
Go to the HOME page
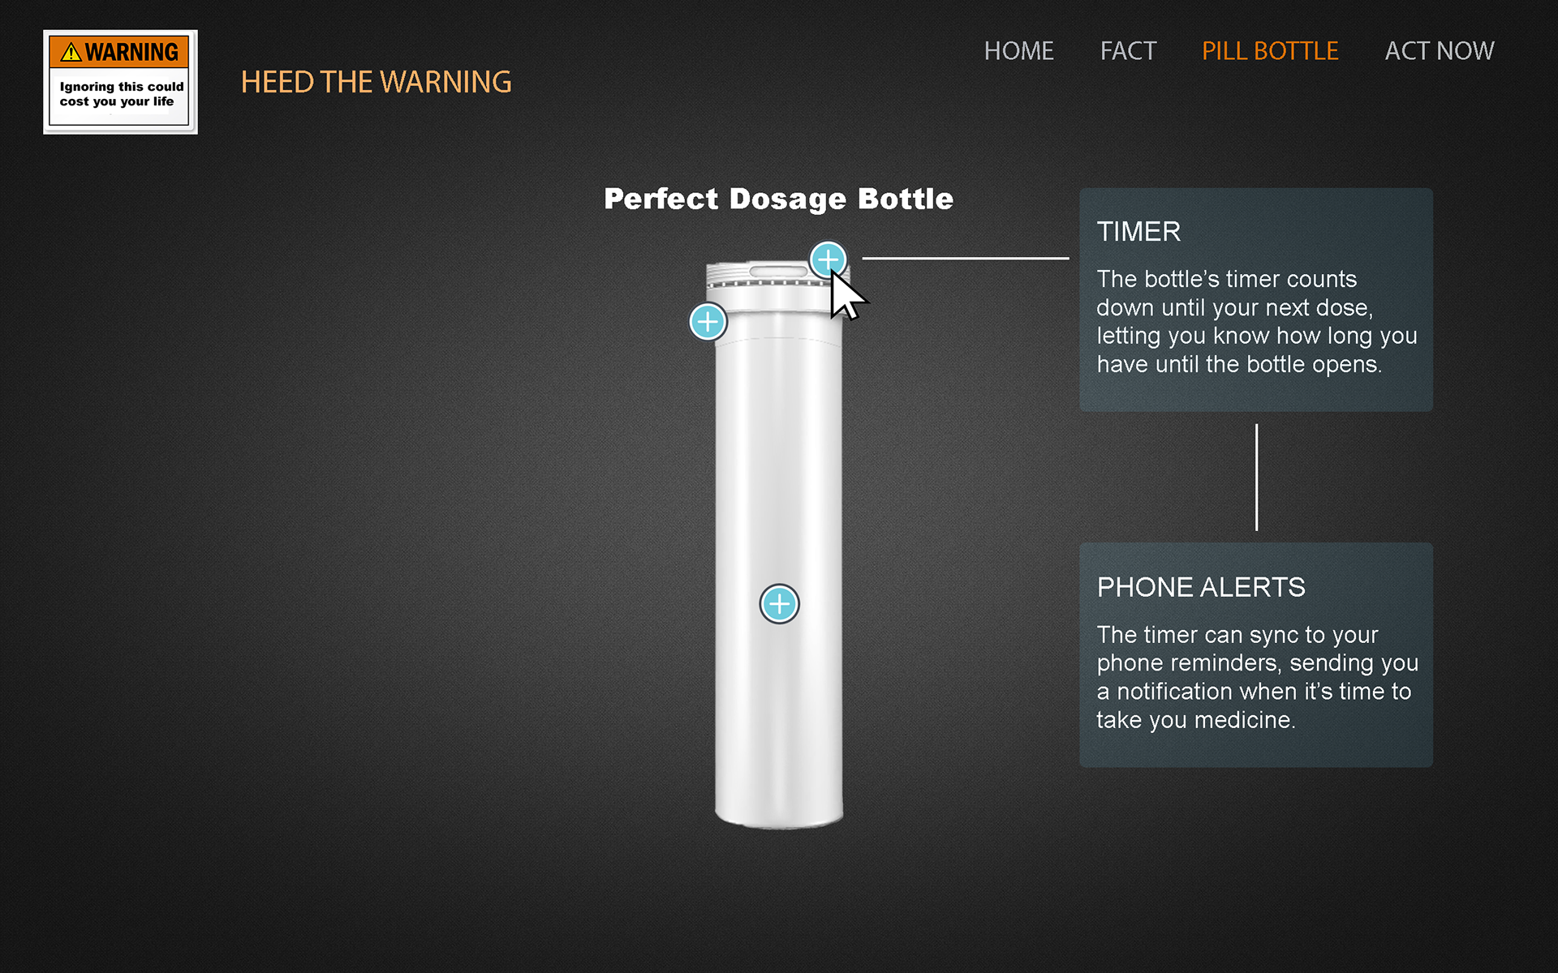1018,51
